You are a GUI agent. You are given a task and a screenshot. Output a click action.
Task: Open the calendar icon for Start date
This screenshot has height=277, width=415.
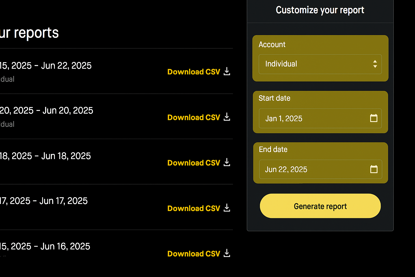click(x=374, y=118)
